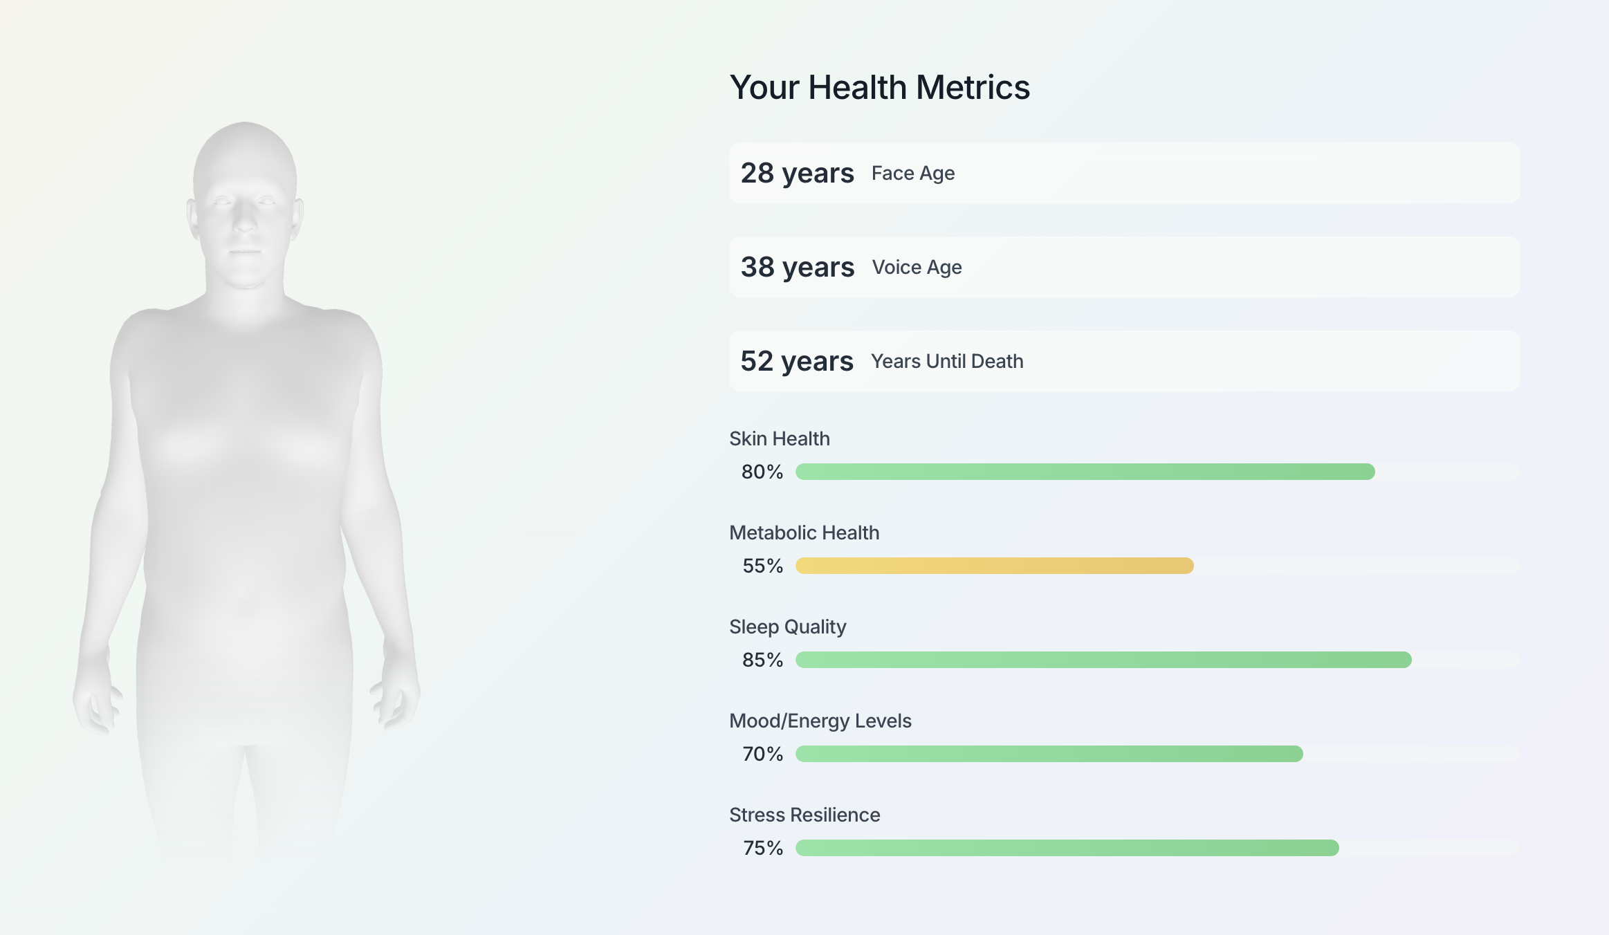Click the "Your Health Metrics" heading
The image size is (1609, 935).
(879, 88)
